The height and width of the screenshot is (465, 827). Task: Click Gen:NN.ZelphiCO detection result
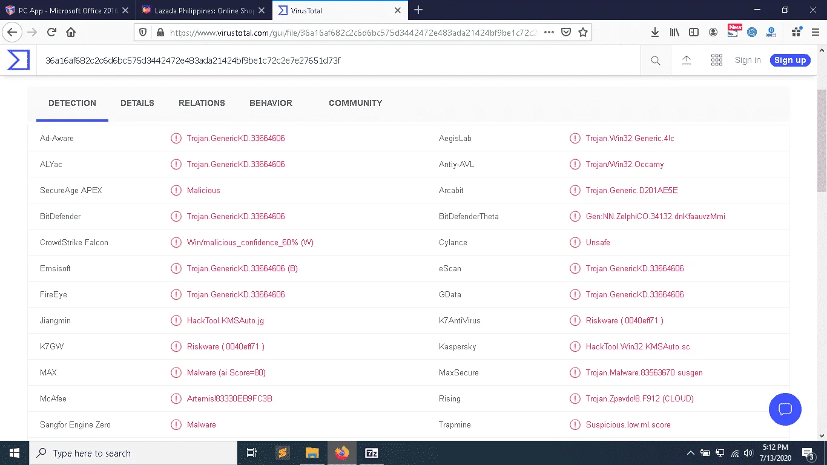tap(655, 216)
